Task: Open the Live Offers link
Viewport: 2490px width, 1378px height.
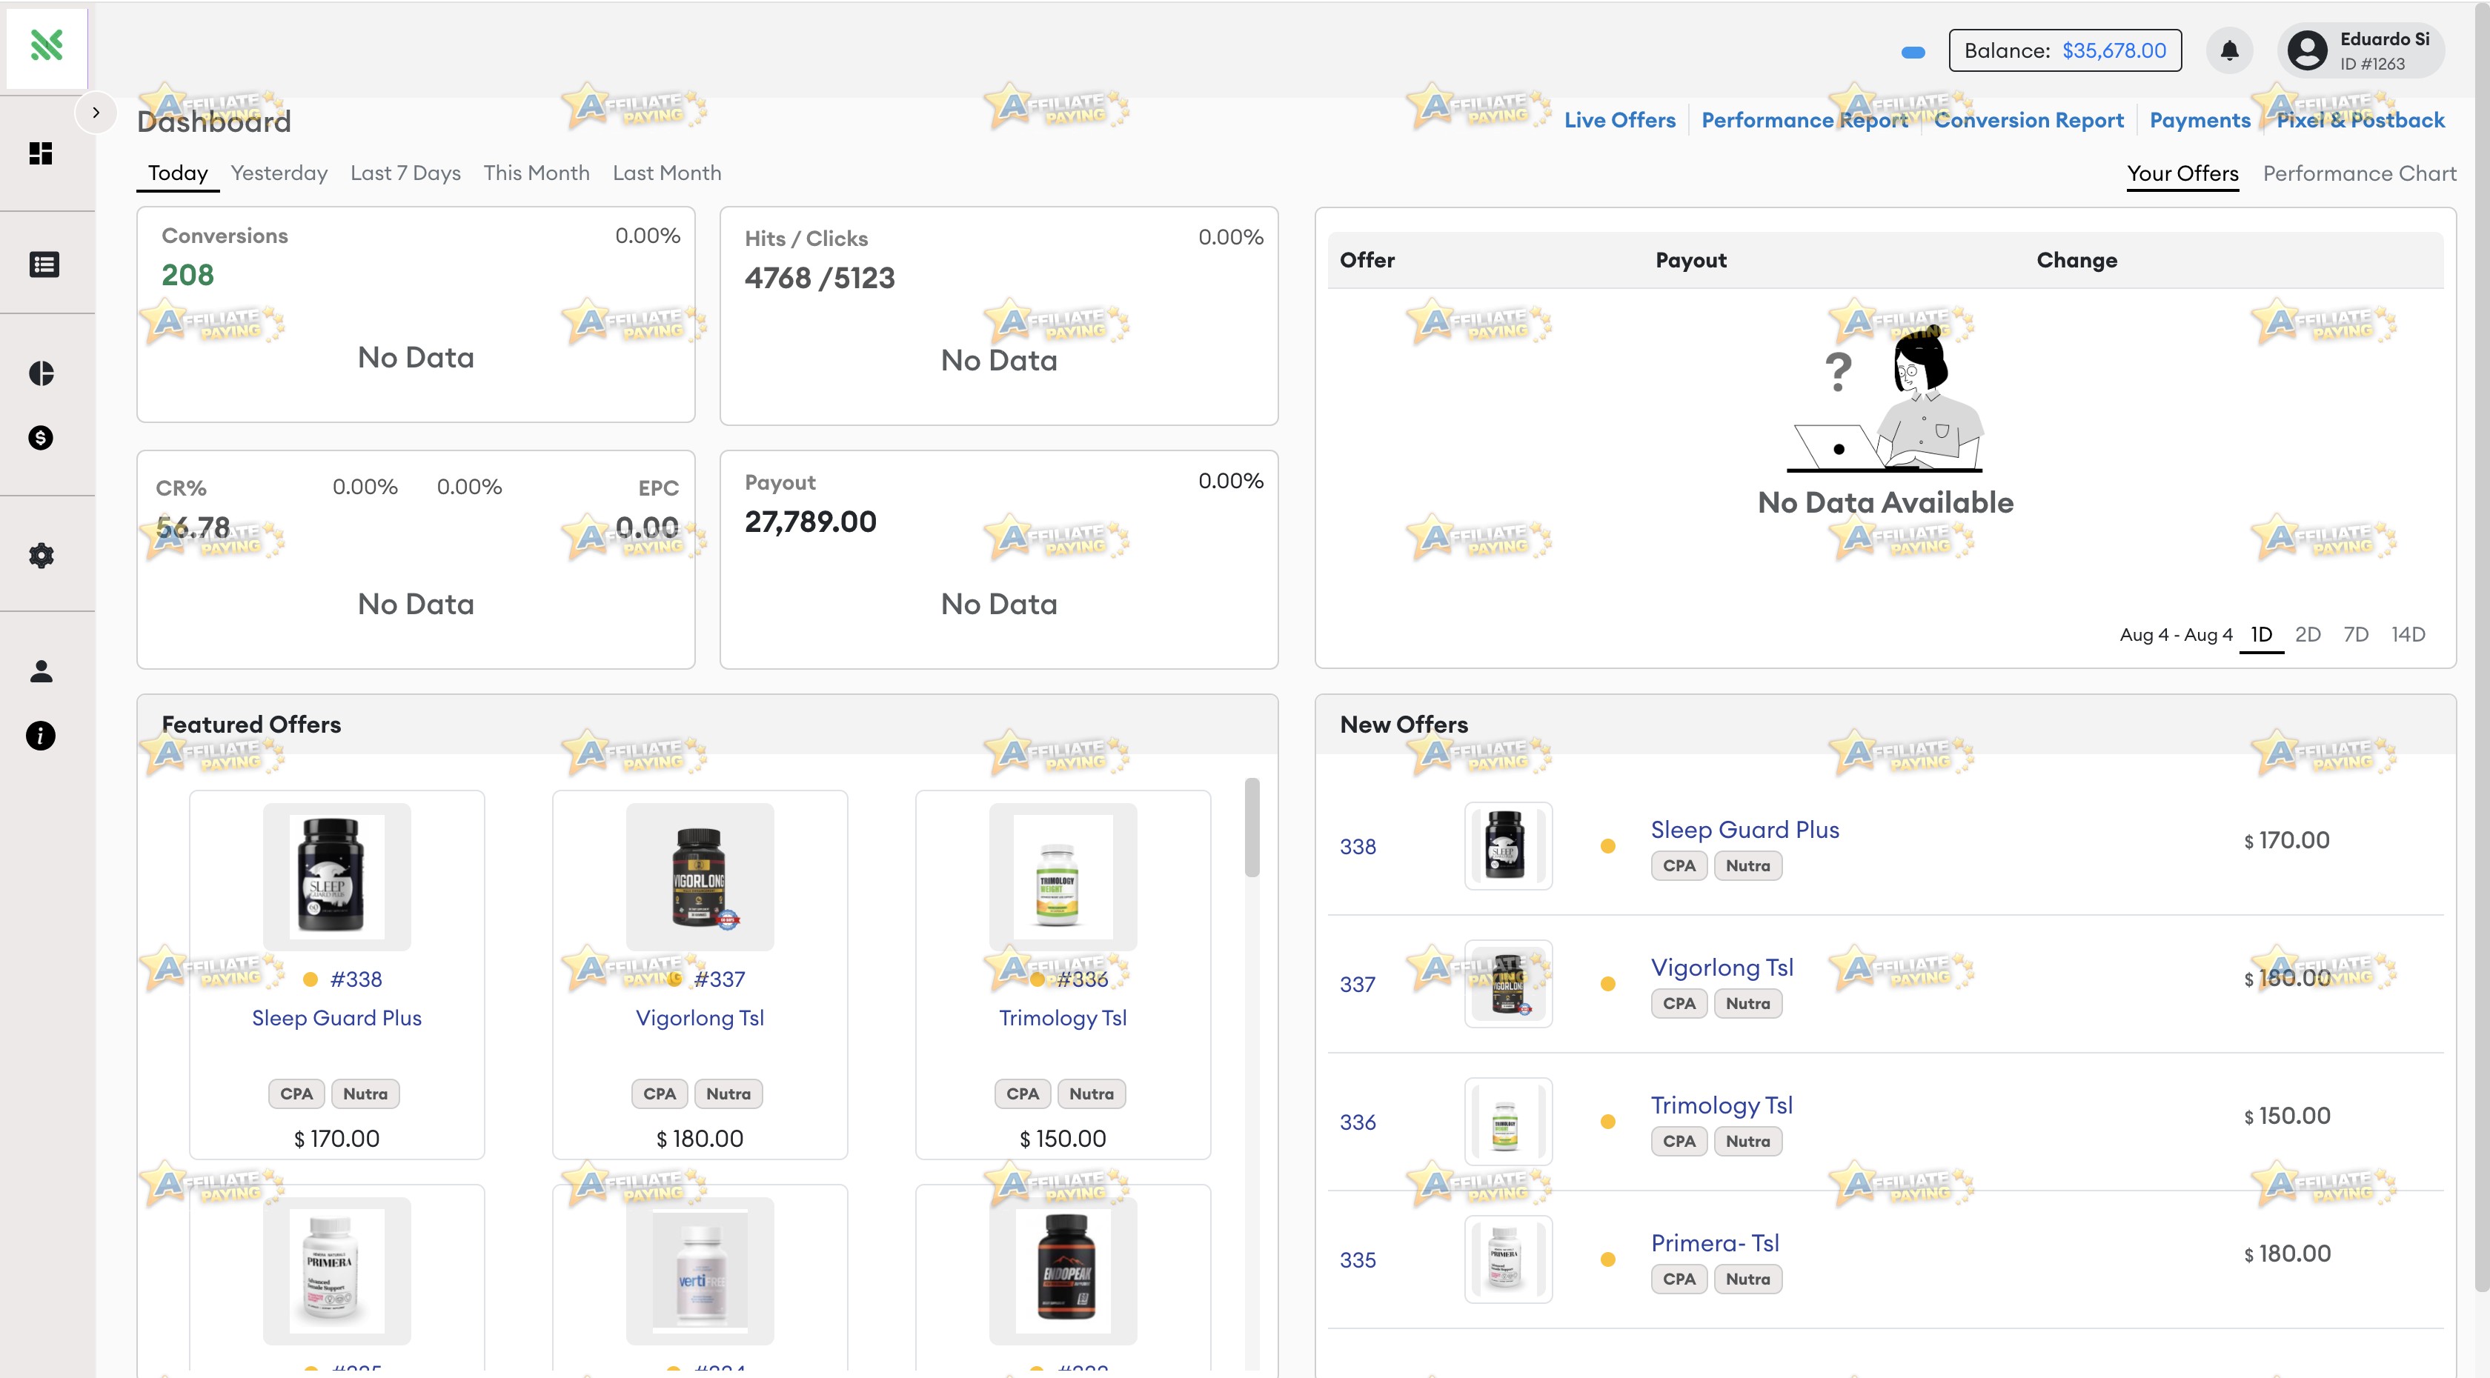Action: 1620,120
